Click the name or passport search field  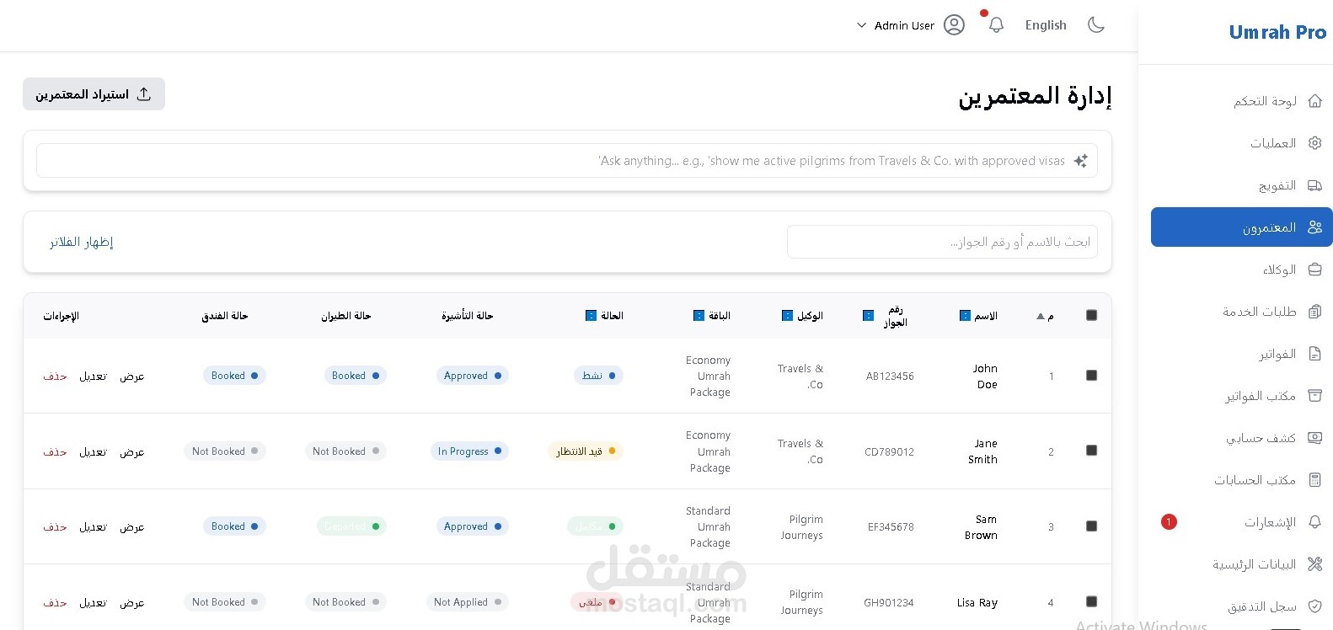click(942, 242)
